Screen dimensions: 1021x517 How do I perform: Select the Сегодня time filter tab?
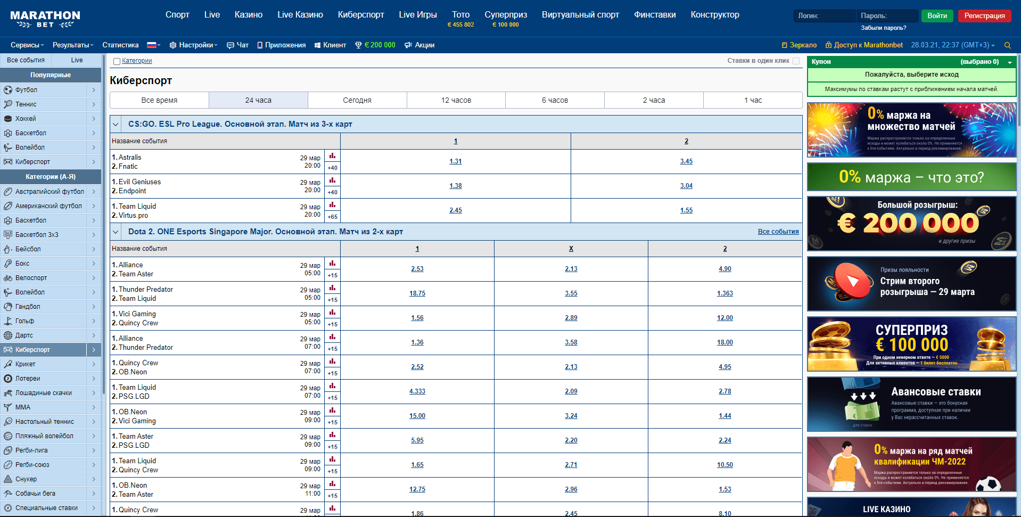tap(357, 100)
